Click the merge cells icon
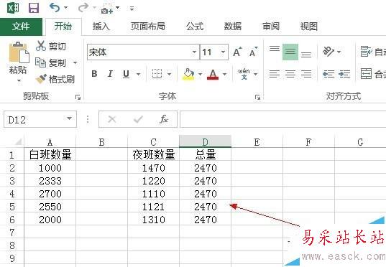 (366, 73)
